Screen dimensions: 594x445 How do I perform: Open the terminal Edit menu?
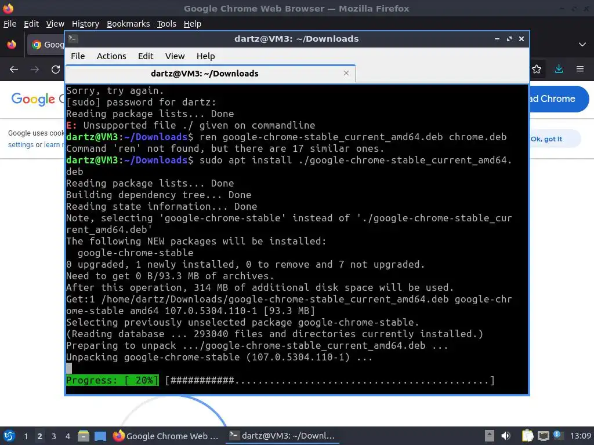(x=146, y=56)
